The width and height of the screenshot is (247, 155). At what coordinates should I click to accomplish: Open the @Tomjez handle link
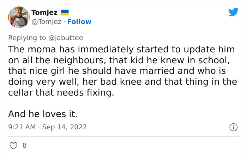[46, 22]
